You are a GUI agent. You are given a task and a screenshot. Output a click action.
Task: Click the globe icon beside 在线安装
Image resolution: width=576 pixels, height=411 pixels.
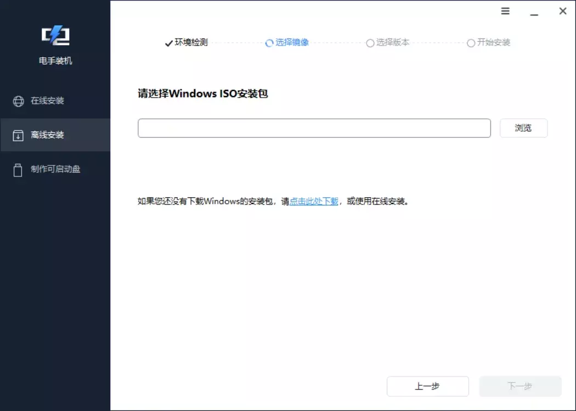18,101
